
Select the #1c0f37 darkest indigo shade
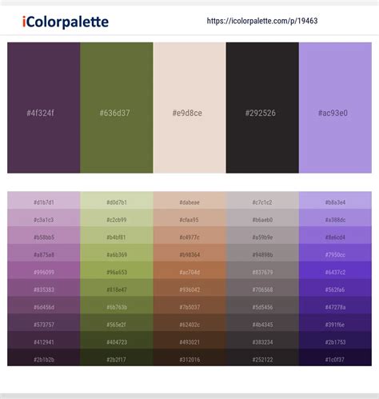[335, 357]
